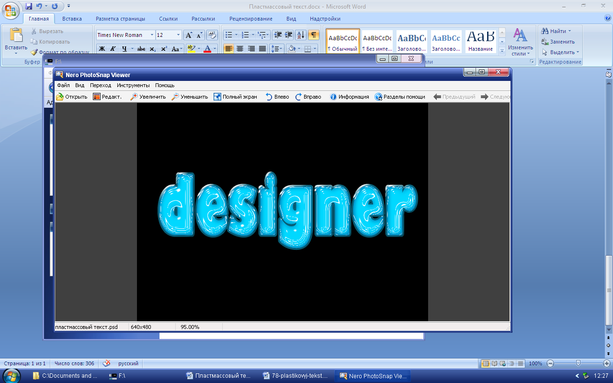Toggle italic К formatting
This screenshot has width=613, height=383.
[113, 49]
